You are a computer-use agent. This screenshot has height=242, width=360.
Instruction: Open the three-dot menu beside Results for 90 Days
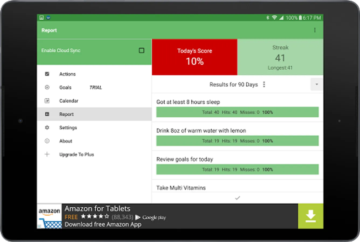coord(264,84)
